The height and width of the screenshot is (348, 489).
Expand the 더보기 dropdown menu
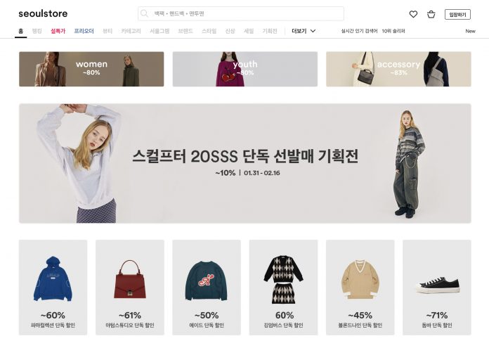point(304,31)
